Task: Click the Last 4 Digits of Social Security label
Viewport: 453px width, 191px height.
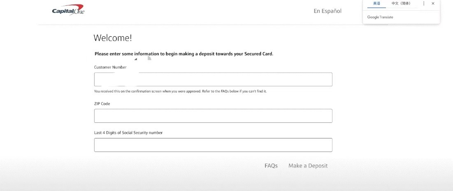Action: click(x=128, y=133)
